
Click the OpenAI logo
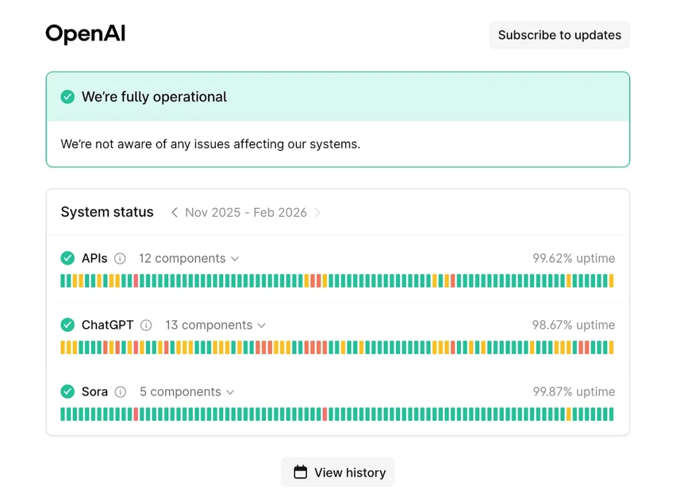pos(85,34)
